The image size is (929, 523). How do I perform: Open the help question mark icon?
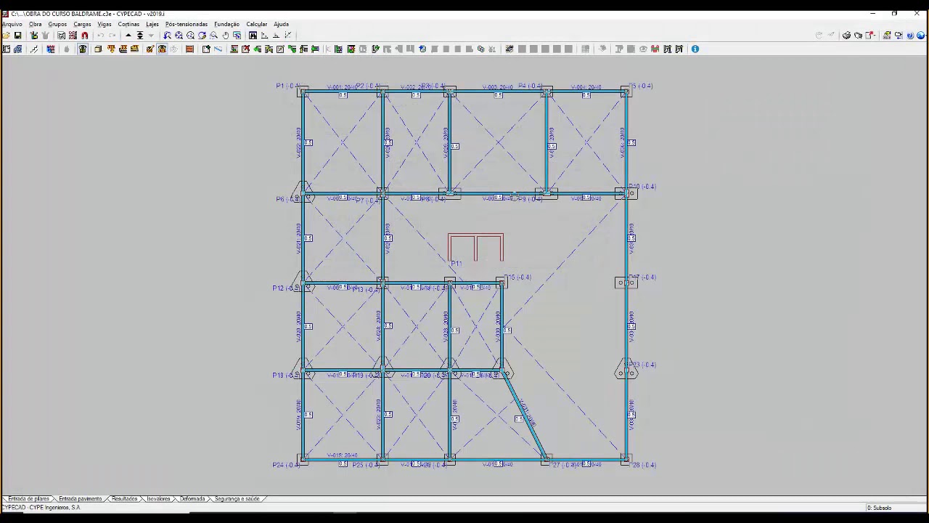[910, 35]
